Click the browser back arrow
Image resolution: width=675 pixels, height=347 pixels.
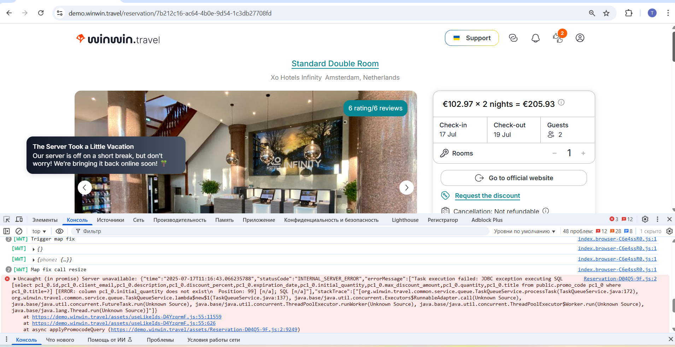(9, 13)
